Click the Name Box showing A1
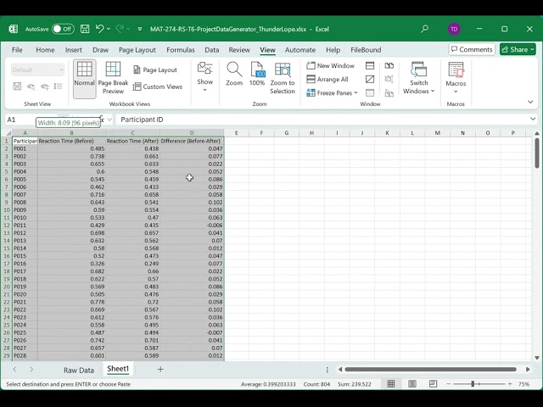543x407 pixels. click(x=20, y=120)
